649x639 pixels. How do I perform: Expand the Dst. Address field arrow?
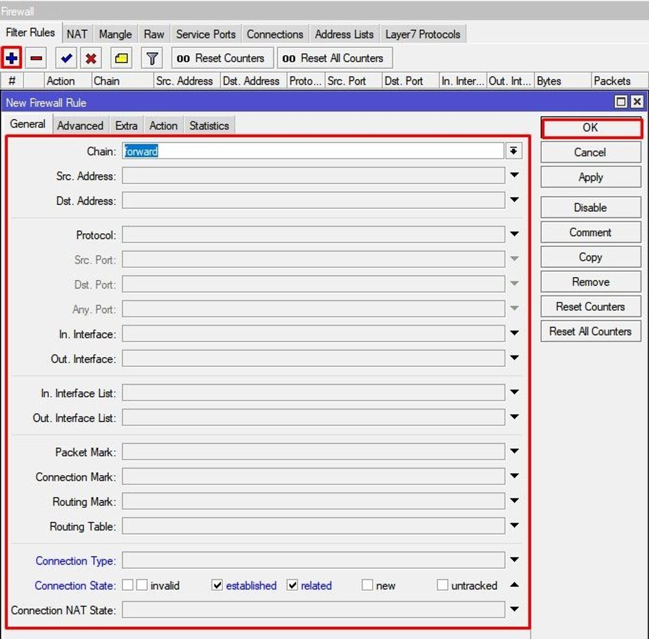point(514,200)
